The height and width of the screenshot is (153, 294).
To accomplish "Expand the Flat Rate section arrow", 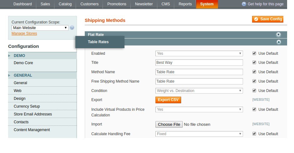I will (x=278, y=34).
